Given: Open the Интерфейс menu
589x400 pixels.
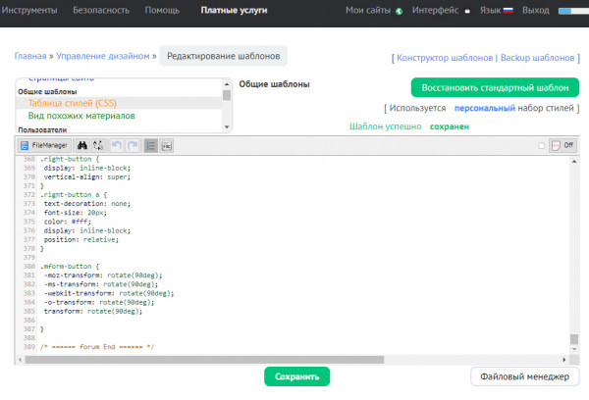Looking at the screenshot, I should (435, 10).
